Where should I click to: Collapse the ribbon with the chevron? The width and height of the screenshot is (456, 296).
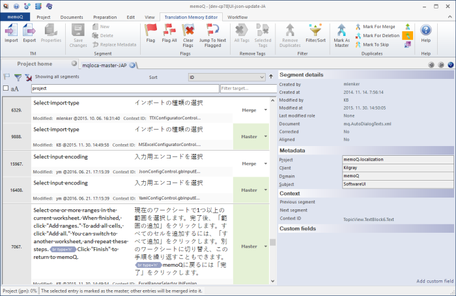click(450, 17)
